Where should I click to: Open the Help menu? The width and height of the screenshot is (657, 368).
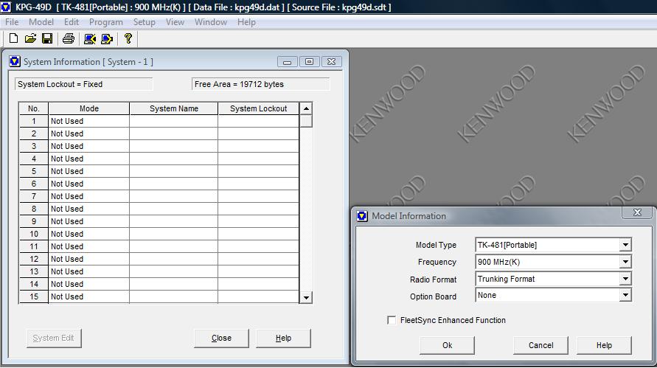click(246, 22)
